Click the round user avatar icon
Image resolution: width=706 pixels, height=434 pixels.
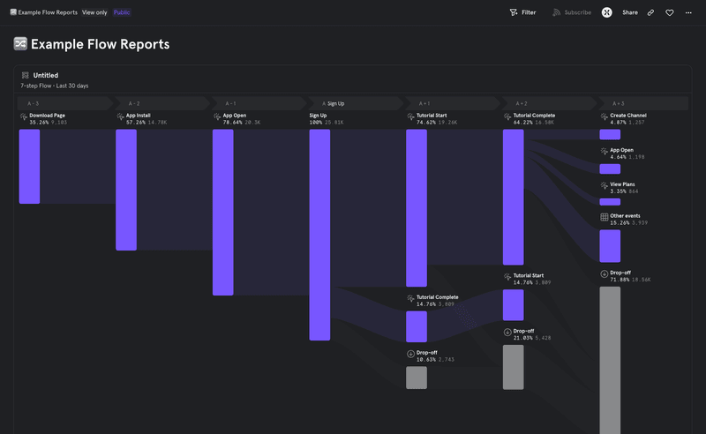pyautogui.click(x=607, y=12)
